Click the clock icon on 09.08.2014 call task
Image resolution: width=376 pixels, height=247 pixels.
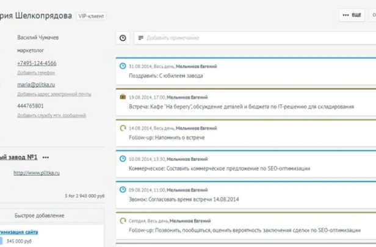point(123,190)
